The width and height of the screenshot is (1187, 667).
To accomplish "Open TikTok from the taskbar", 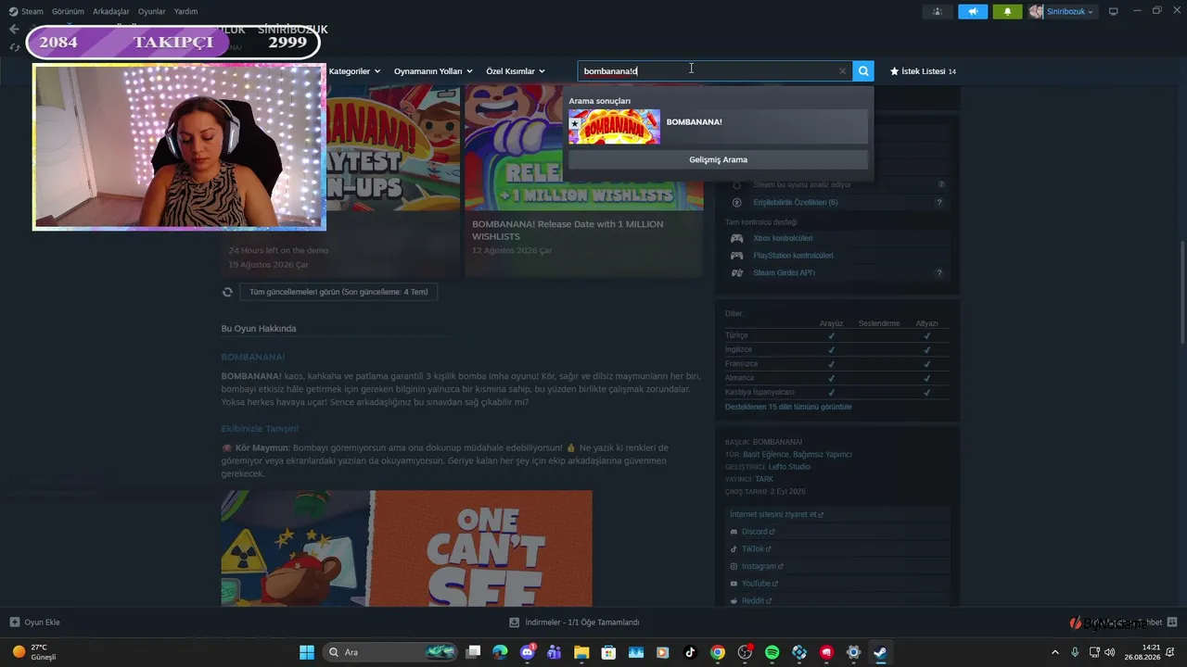I will (690, 652).
